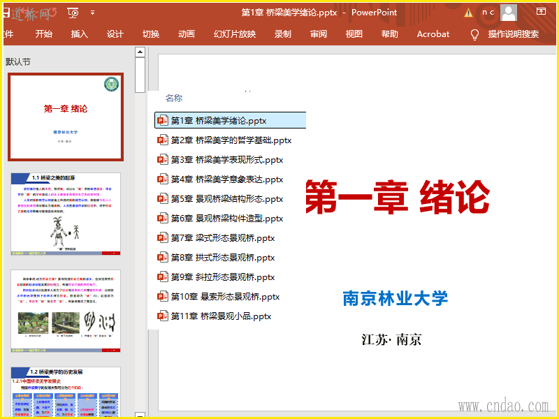The image size is (559, 419).
Task: Click the PowerPoint icon of 第7章 file
Action: coord(163,238)
